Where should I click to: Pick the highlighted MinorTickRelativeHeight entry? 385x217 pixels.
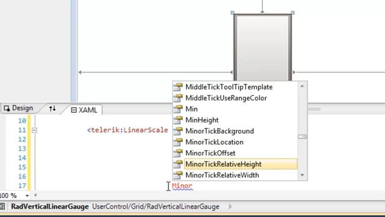pyautogui.click(x=241, y=164)
